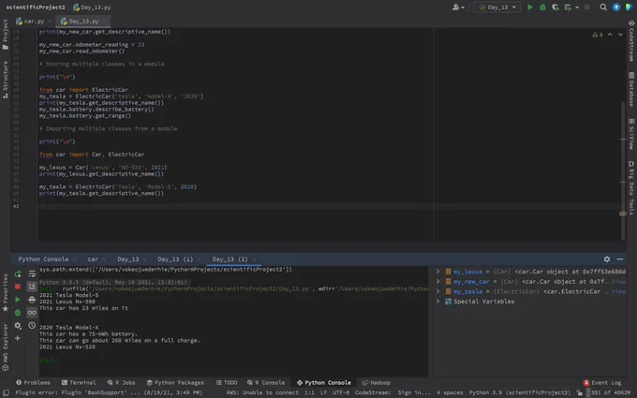Viewport: 637px width, 398px height.
Task: Open the Event Log
Action: pyautogui.click(x=602, y=383)
